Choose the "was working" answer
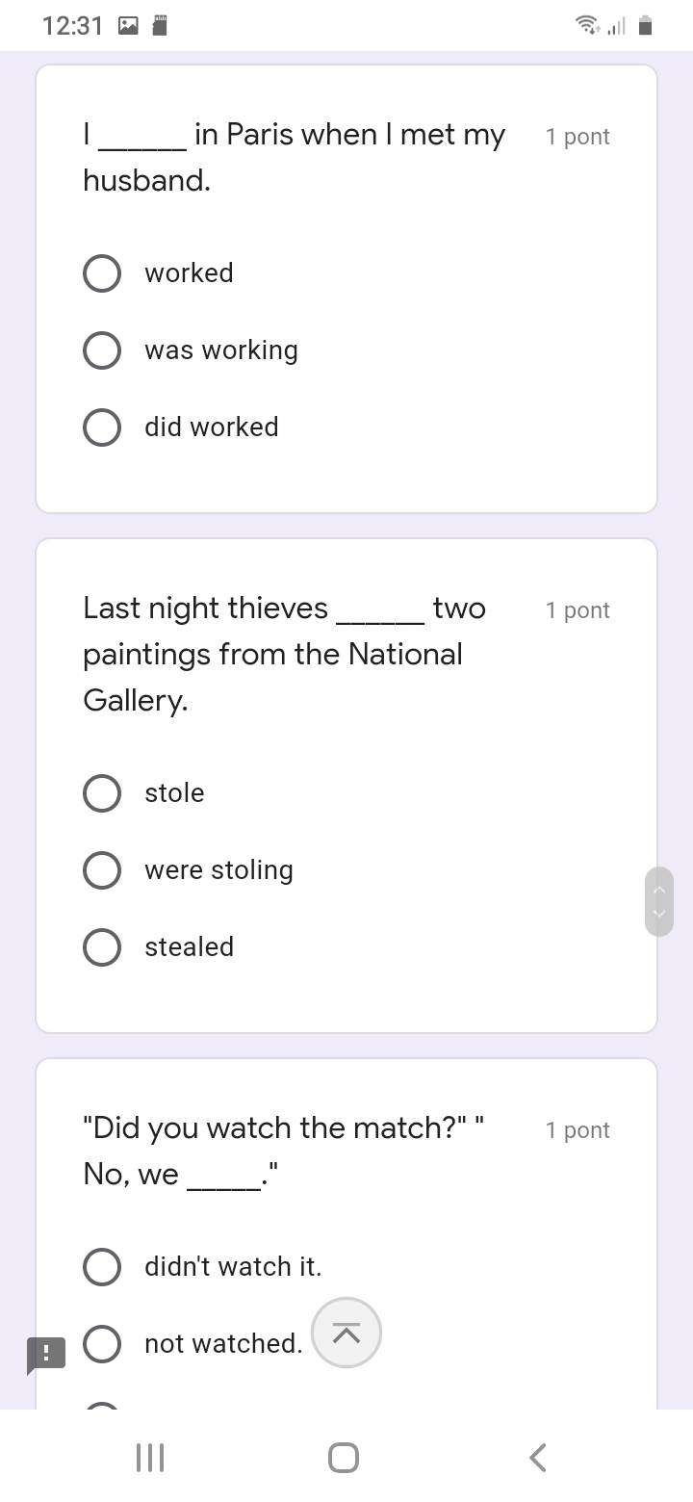The width and height of the screenshot is (693, 1502). 102,350
